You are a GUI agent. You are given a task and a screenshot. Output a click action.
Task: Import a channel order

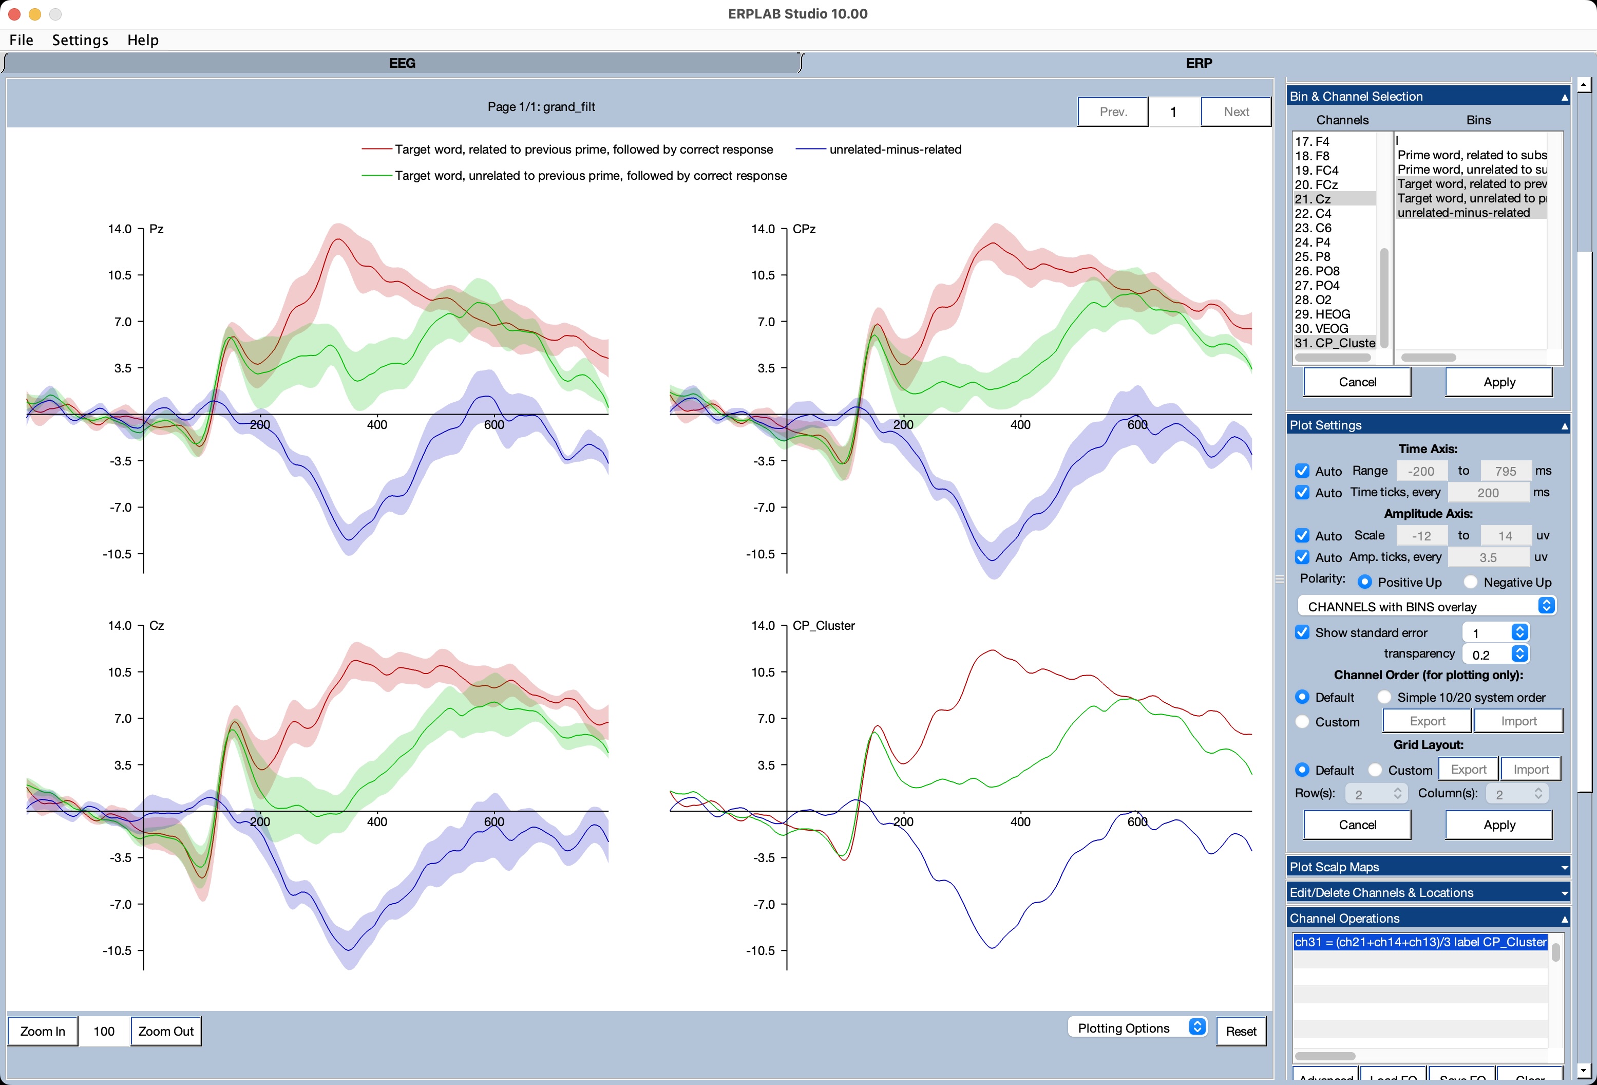coord(1518,721)
